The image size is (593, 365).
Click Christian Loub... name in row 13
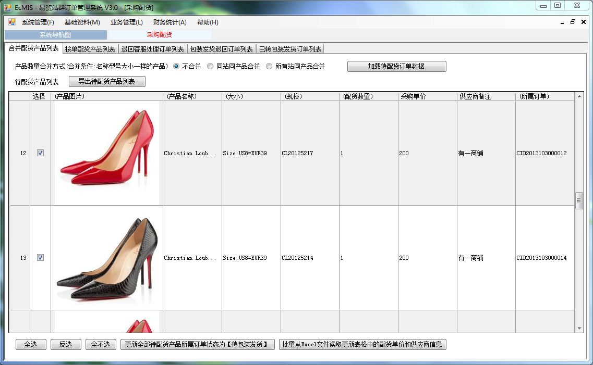coord(192,258)
